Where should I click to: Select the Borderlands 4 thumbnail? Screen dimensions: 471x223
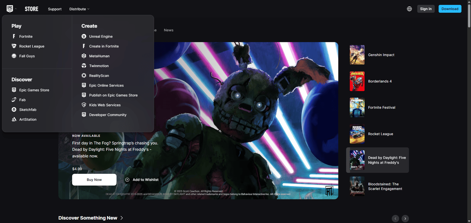click(357, 81)
